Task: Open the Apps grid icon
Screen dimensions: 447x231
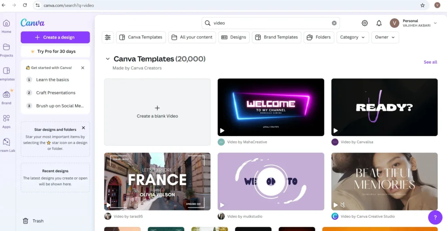Action: 6,119
